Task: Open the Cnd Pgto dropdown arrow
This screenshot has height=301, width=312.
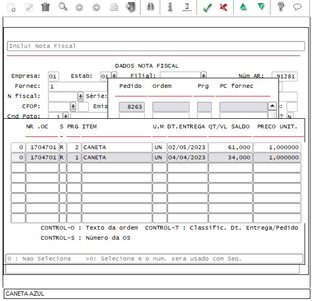Action: pos(65,116)
